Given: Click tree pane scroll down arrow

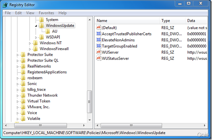Looking at the screenshot, I should [x=90, y=120].
